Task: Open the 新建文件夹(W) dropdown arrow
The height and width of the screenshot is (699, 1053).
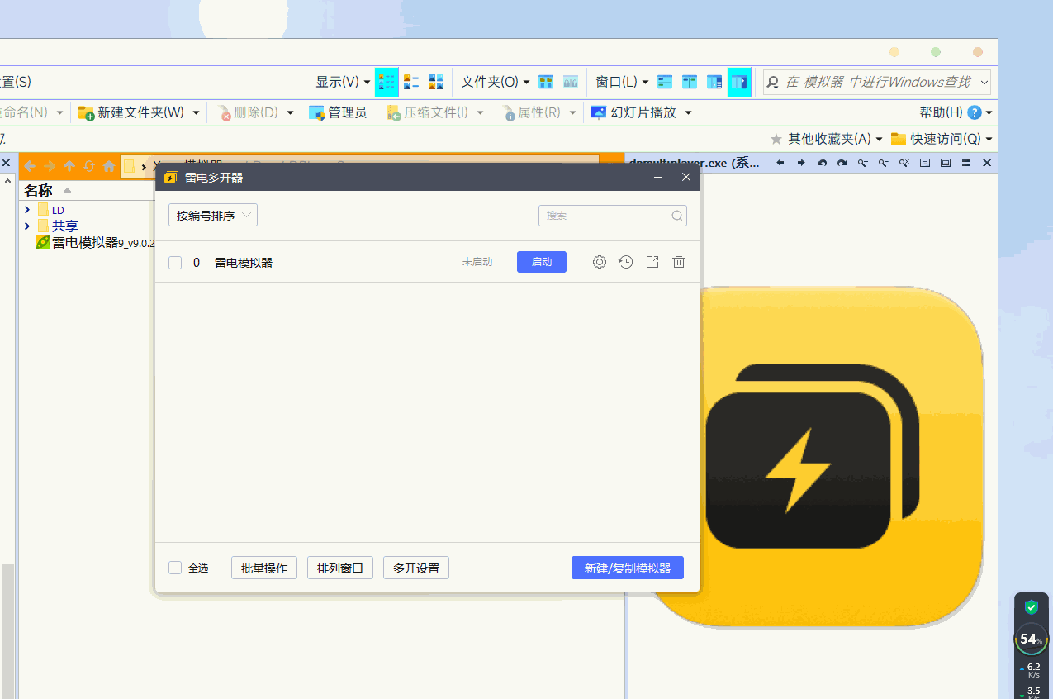Action: coord(197,112)
